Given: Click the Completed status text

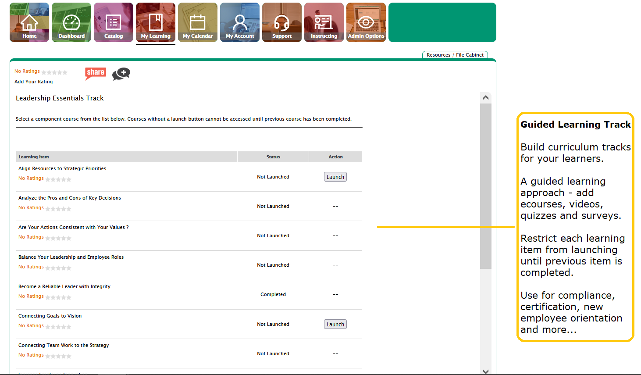Looking at the screenshot, I should pyautogui.click(x=273, y=294).
